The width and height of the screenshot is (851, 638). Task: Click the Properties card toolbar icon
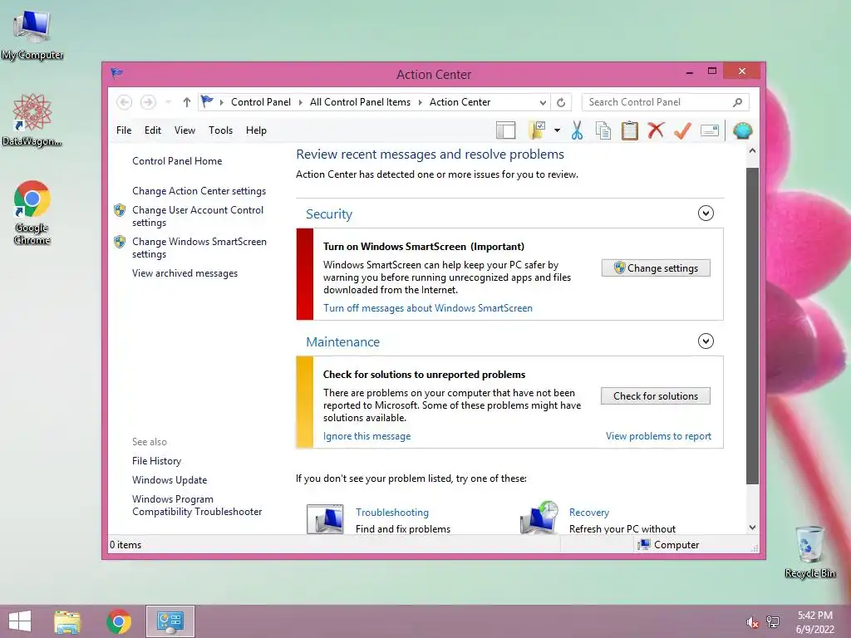[x=710, y=130]
